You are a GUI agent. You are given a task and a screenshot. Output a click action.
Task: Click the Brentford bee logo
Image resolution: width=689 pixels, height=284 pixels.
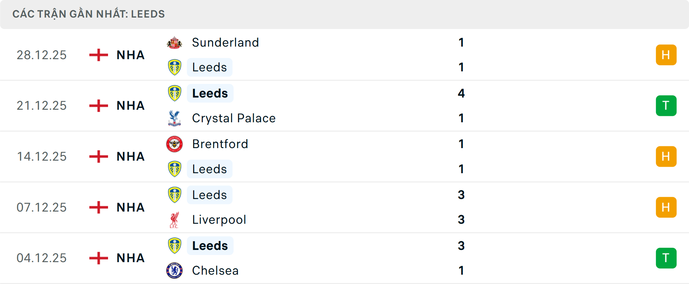click(x=174, y=144)
